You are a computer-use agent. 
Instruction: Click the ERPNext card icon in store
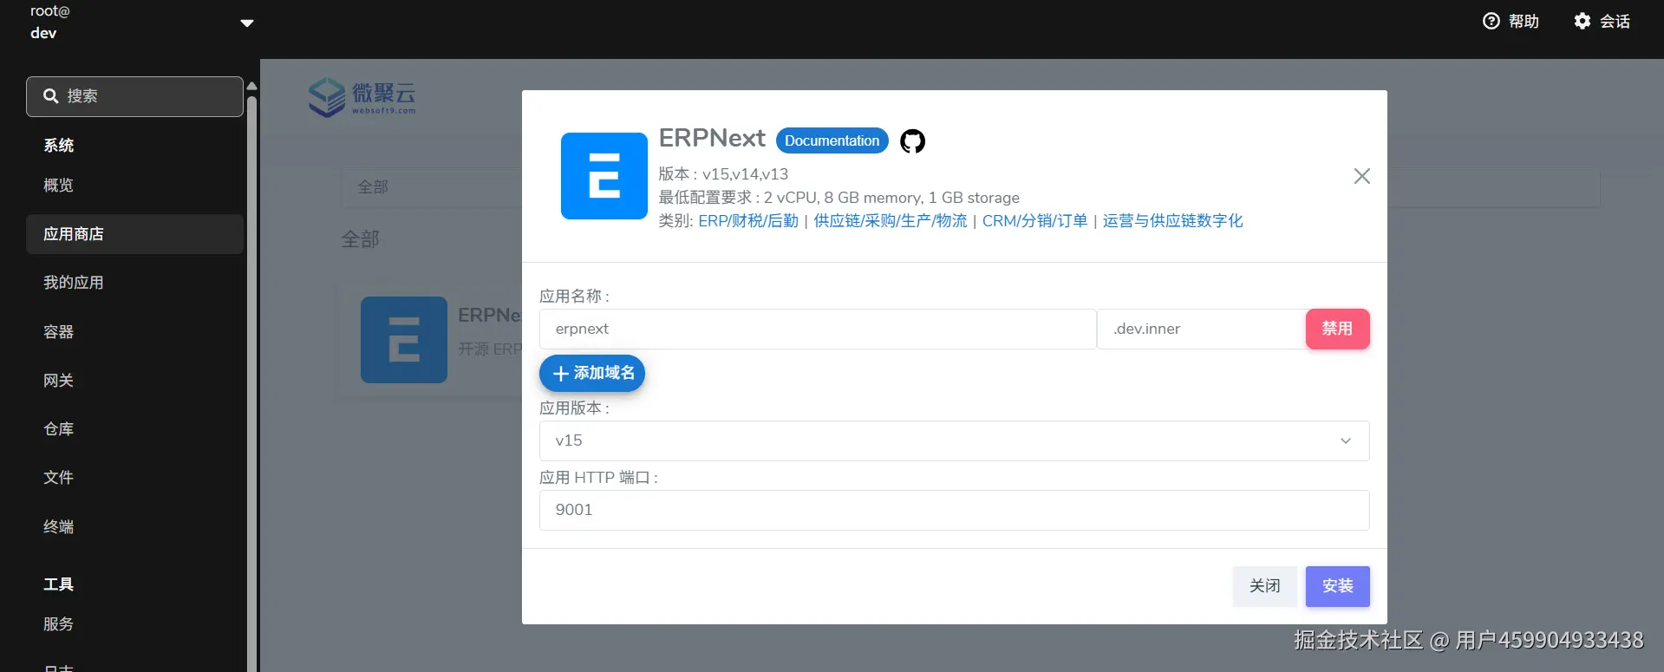(x=404, y=340)
